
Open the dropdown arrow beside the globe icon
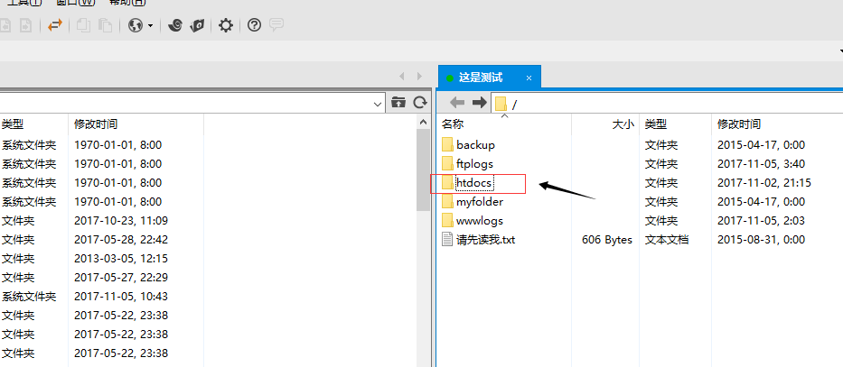tap(151, 26)
